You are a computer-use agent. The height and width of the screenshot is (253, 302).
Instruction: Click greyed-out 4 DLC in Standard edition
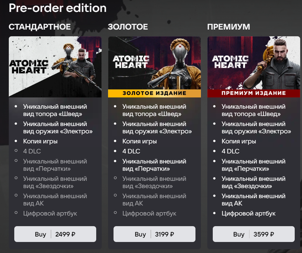[32, 151]
